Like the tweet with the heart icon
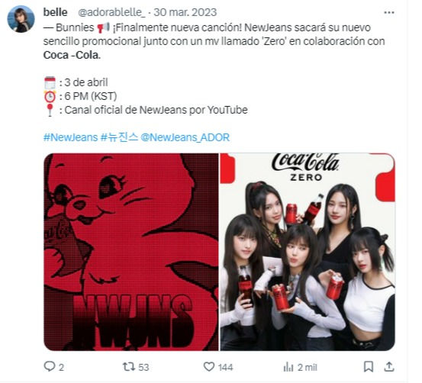The height and width of the screenshot is (383, 422). tap(209, 366)
